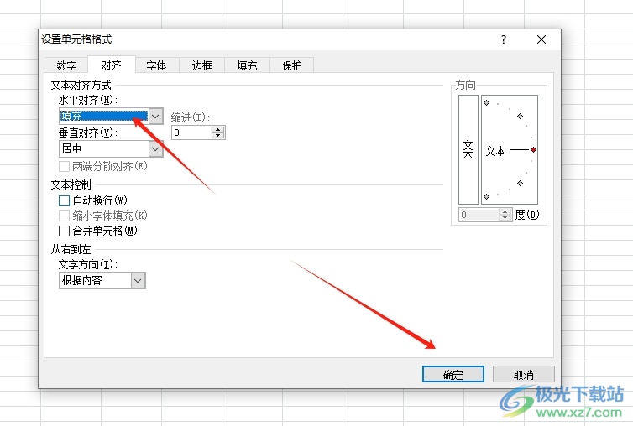Screen dimensions: 633x426
Task: Click the 缩进 value field
Action: [191, 132]
